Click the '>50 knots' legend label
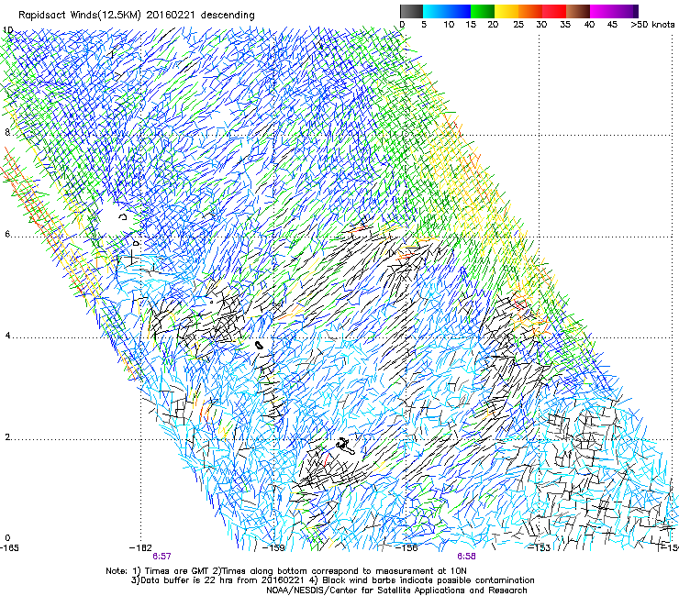The height and width of the screenshot is (596, 679). point(652,25)
